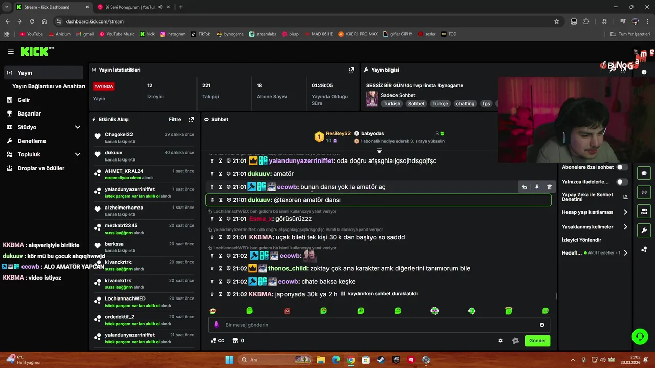Insert the halo green emote

coord(509,311)
